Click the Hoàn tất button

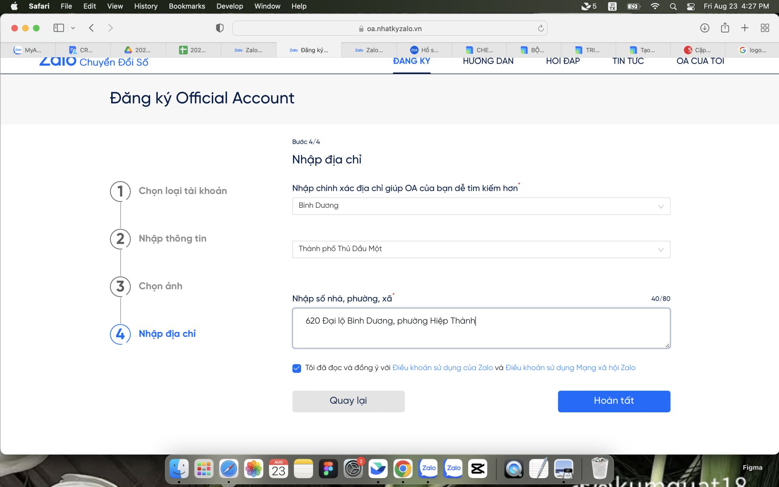tap(613, 401)
